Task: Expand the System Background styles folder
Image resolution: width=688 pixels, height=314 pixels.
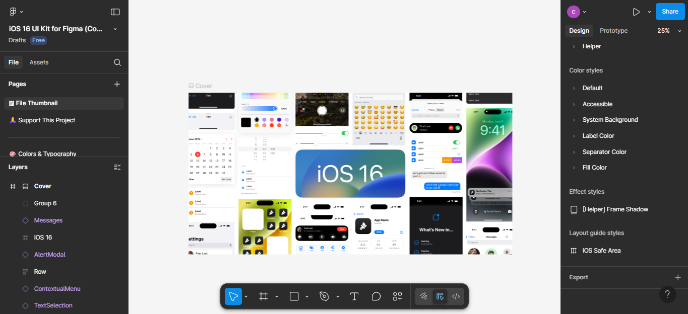Action: (574, 120)
